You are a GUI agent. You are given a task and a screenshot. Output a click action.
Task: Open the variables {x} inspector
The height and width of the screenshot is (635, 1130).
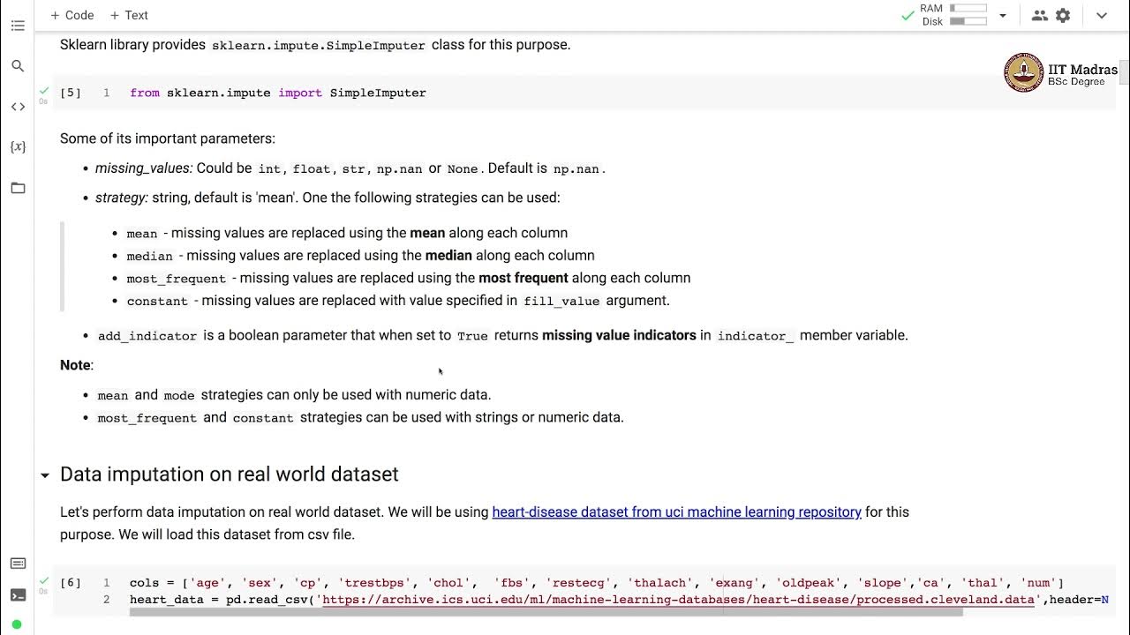click(x=18, y=146)
